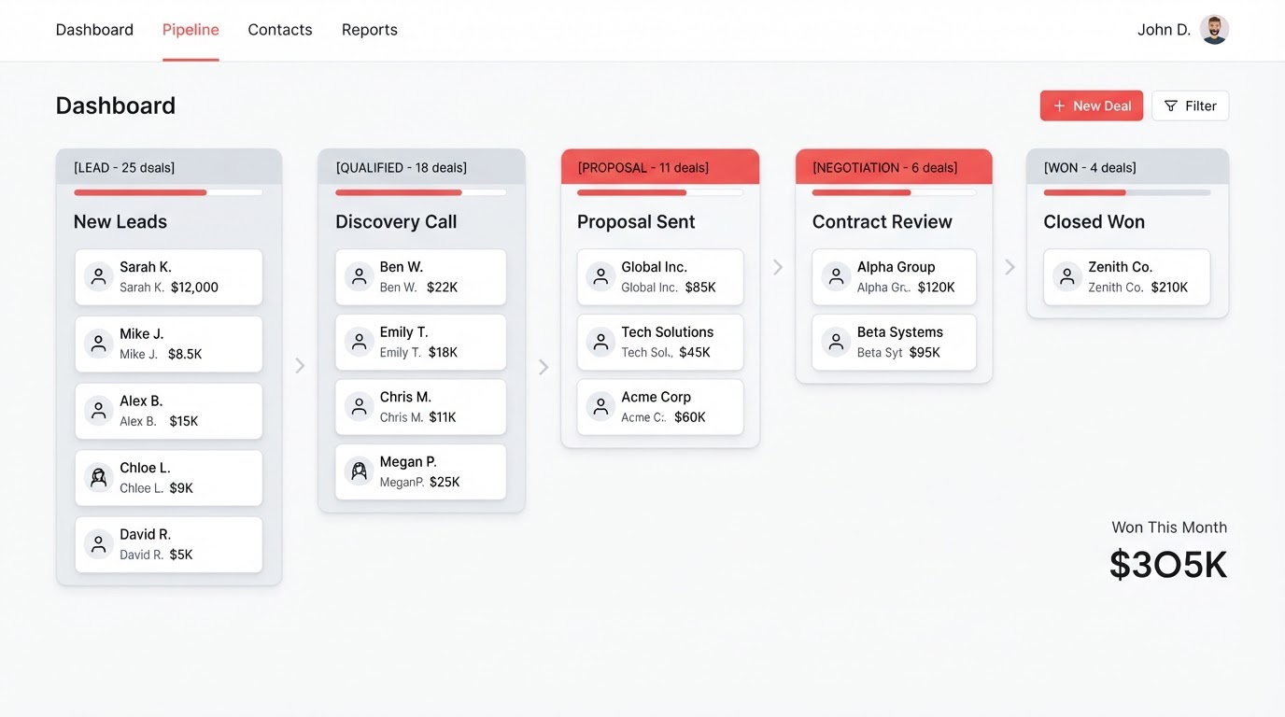Click the Won This Month total amount
Image resolution: width=1285 pixels, height=717 pixels.
click(1168, 565)
